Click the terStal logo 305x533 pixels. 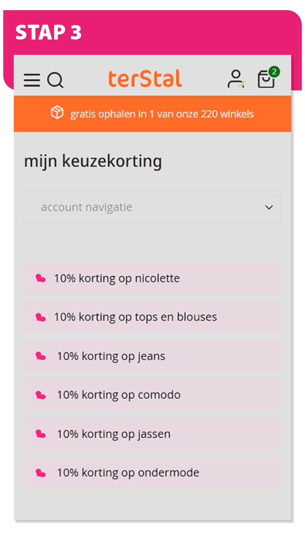pyautogui.click(x=145, y=79)
